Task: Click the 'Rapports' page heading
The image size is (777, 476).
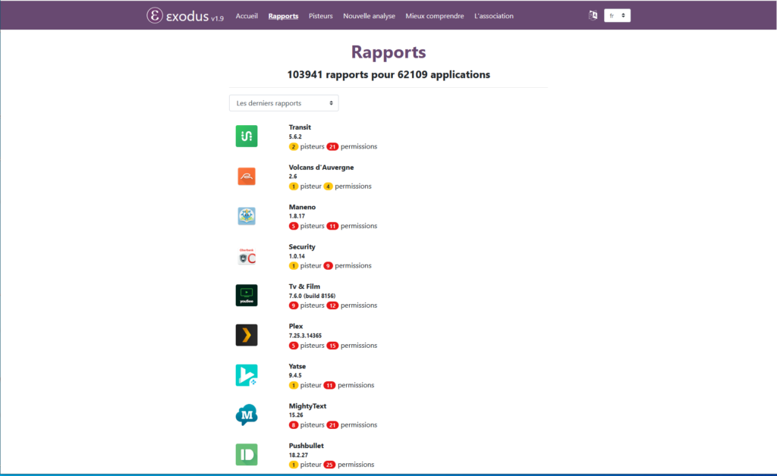Action: [x=388, y=52]
